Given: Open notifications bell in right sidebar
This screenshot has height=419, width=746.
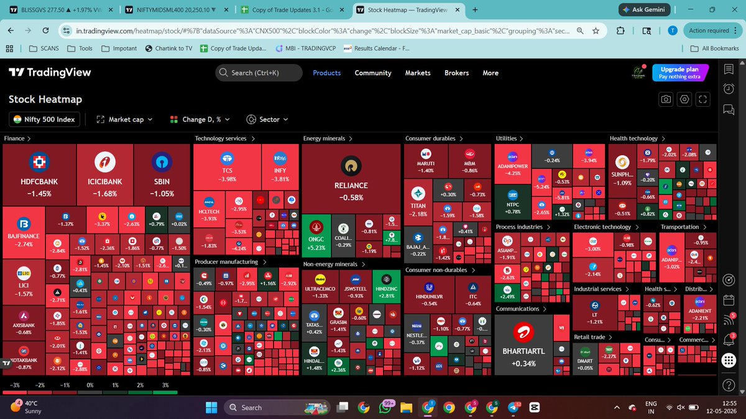Looking at the screenshot, I should (x=730, y=340).
